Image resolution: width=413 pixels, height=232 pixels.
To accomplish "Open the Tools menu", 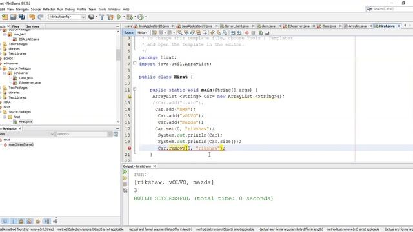I will (x=102, y=9).
